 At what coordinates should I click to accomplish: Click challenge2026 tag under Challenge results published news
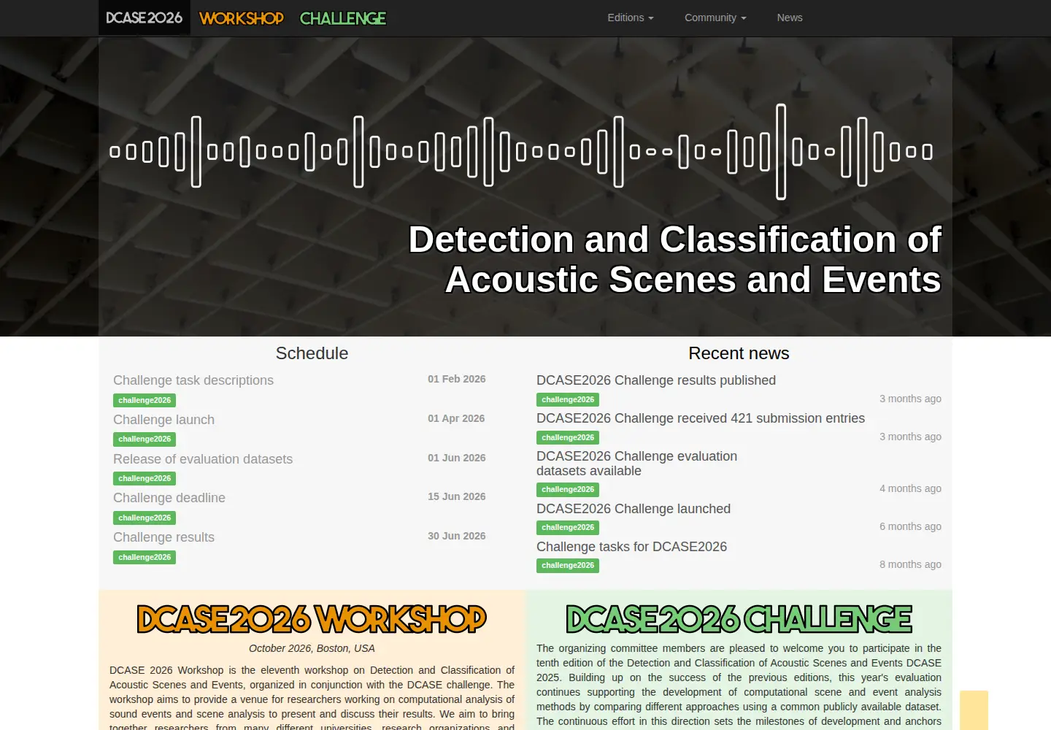click(x=568, y=399)
